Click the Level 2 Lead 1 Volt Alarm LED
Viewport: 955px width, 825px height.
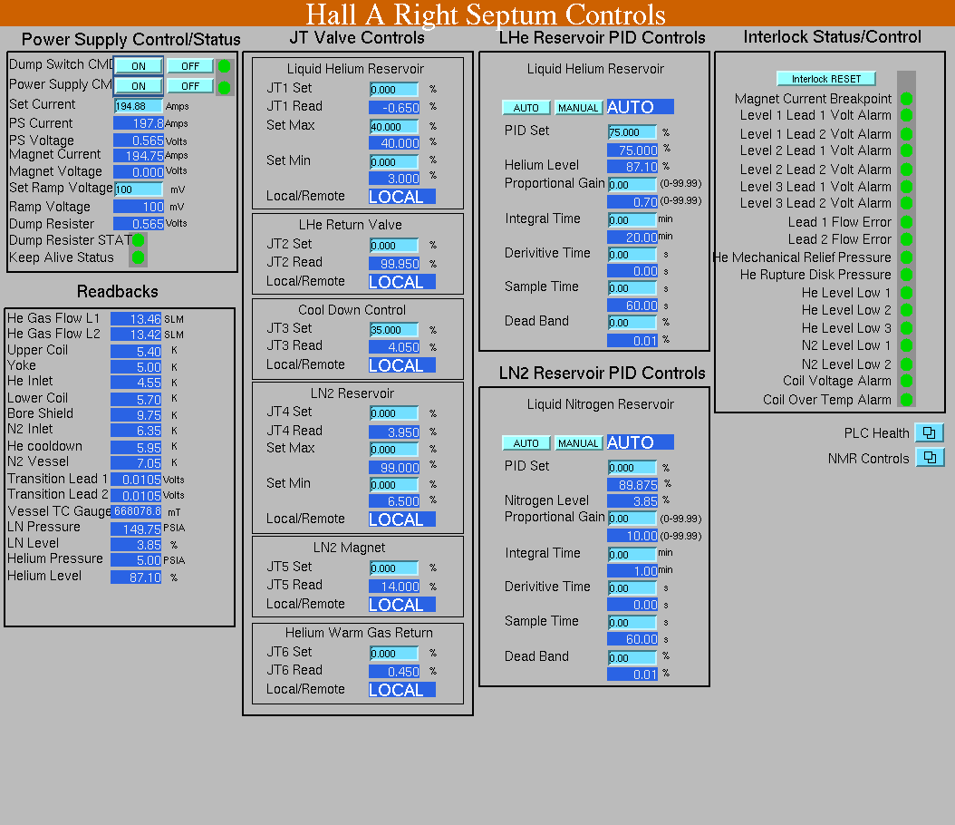(x=906, y=150)
